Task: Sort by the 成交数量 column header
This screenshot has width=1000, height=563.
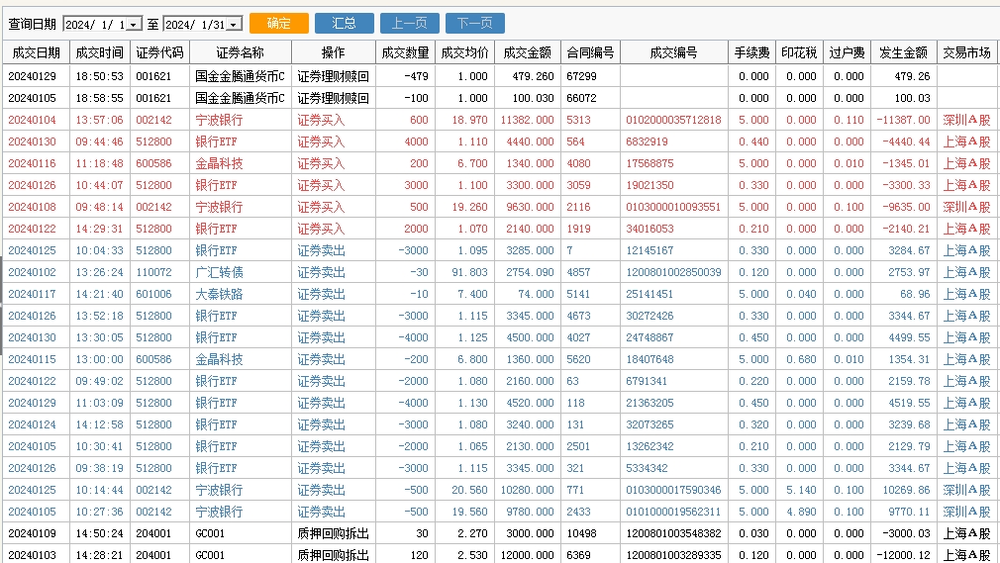Action: pyautogui.click(x=405, y=52)
